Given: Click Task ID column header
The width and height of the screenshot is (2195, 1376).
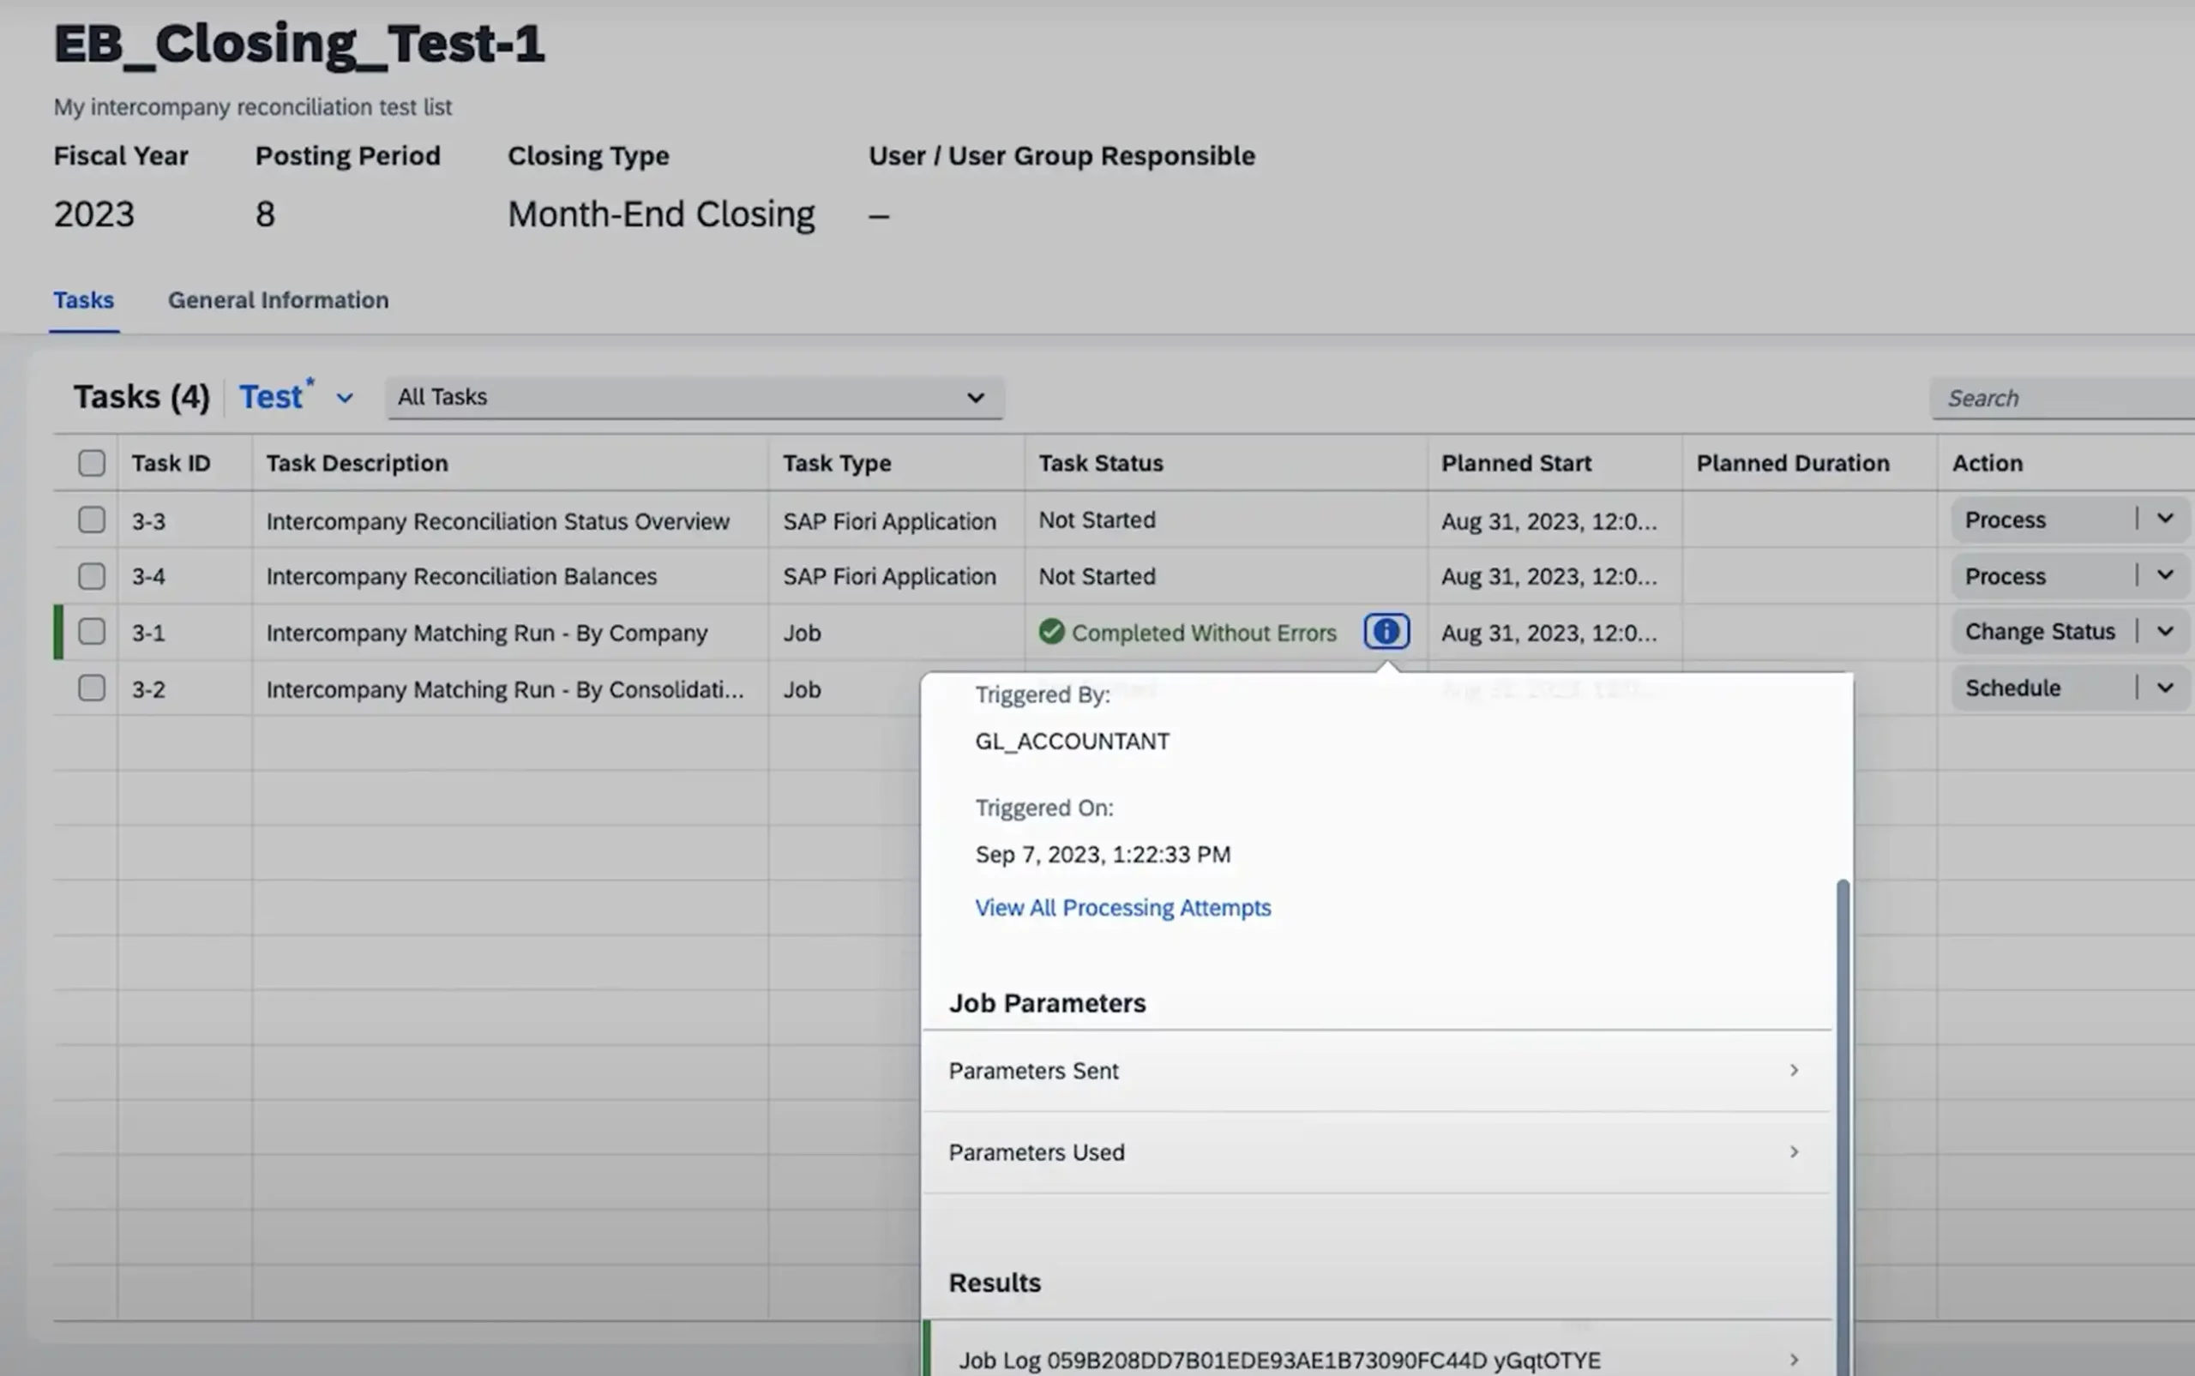Looking at the screenshot, I should [171, 463].
